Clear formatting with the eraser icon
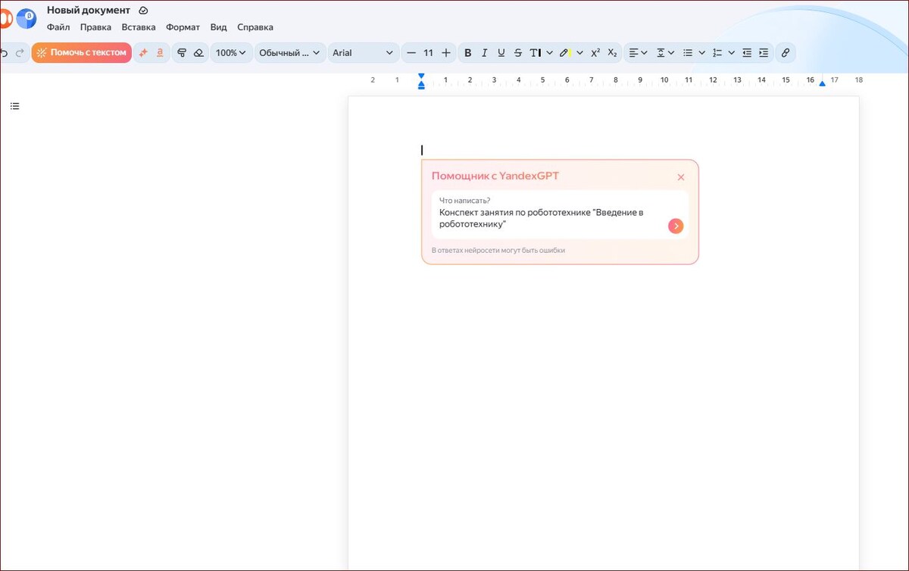This screenshot has height=571, width=909. (x=198, y=53)
